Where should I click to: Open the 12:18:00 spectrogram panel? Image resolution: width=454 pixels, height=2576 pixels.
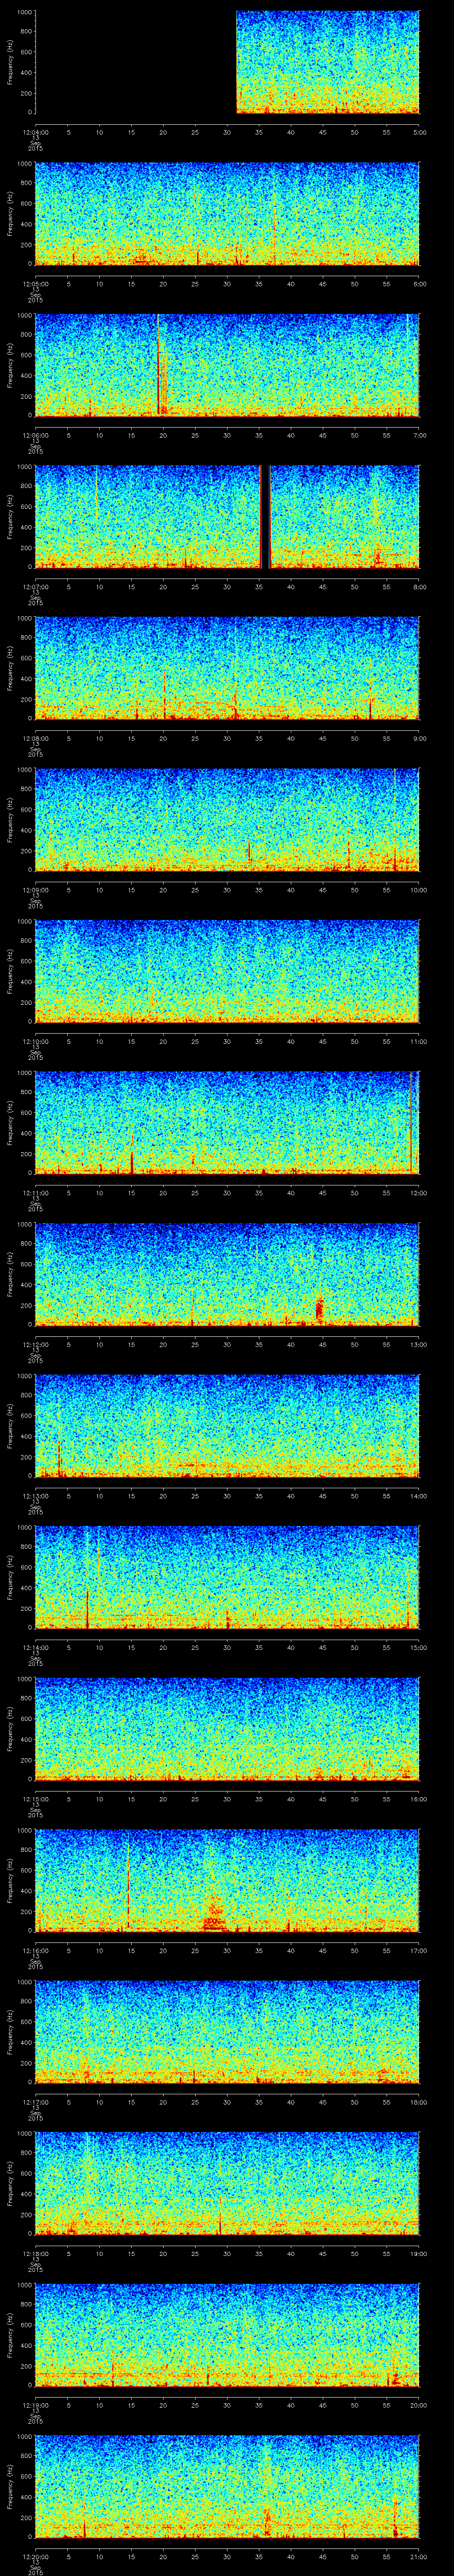click(227, 2183)
